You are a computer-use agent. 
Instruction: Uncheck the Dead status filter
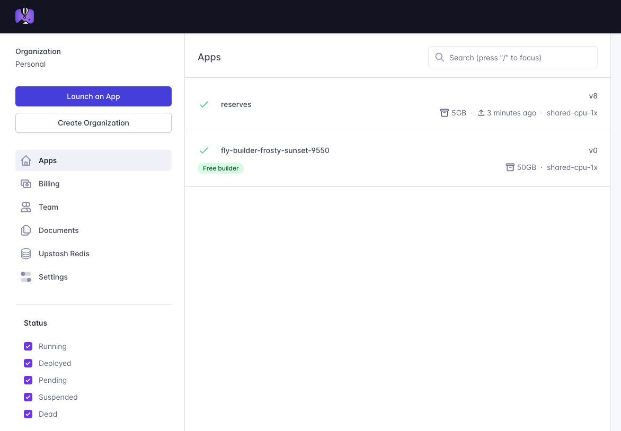point(28,414)
